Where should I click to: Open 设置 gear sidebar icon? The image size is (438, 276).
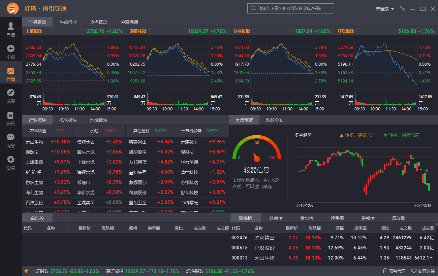coord(11,163)
